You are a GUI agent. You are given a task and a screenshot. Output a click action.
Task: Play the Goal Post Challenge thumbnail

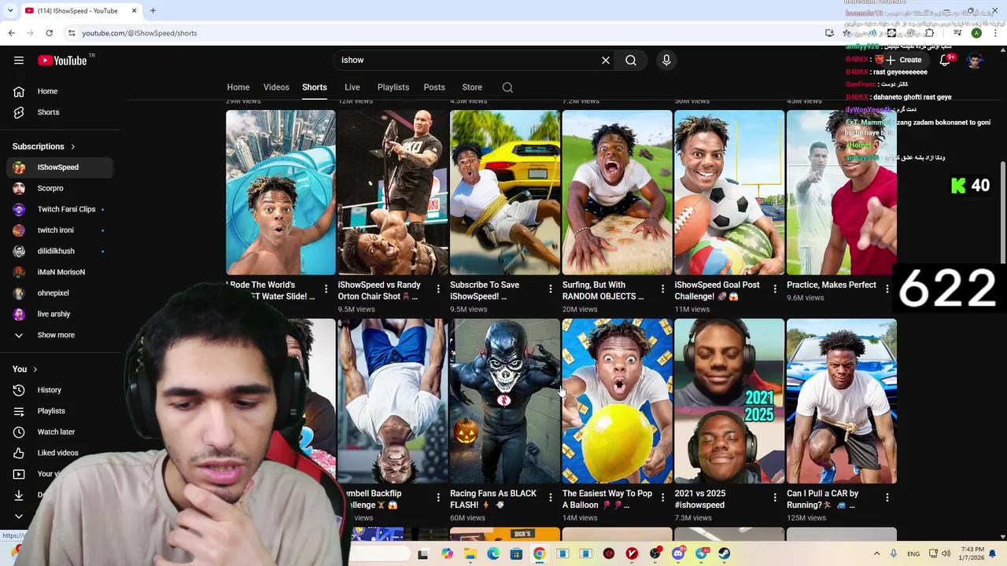tap(729, 193)
